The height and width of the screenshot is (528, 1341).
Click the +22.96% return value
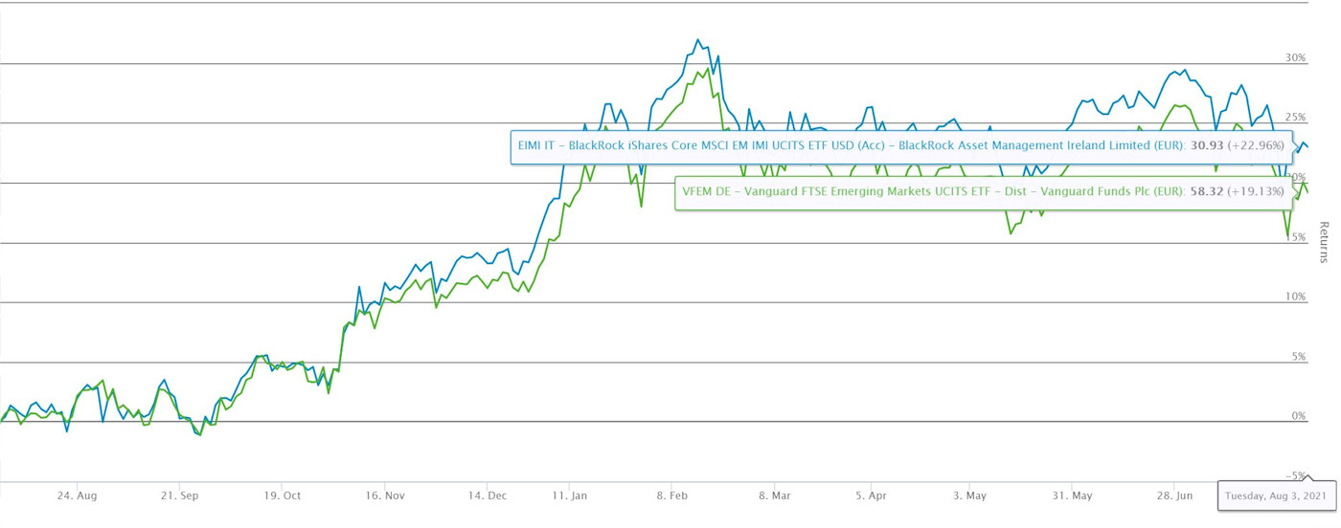[1257, 146]
